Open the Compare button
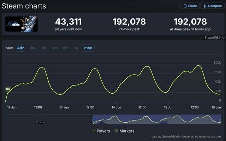 pos(213,6)
